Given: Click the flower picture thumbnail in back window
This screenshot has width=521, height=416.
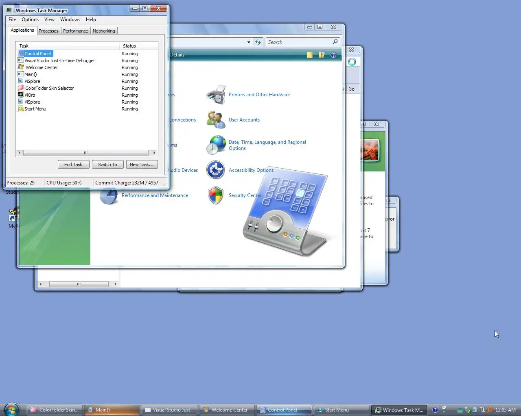Looking at the screenshot, I should (369, 150).
